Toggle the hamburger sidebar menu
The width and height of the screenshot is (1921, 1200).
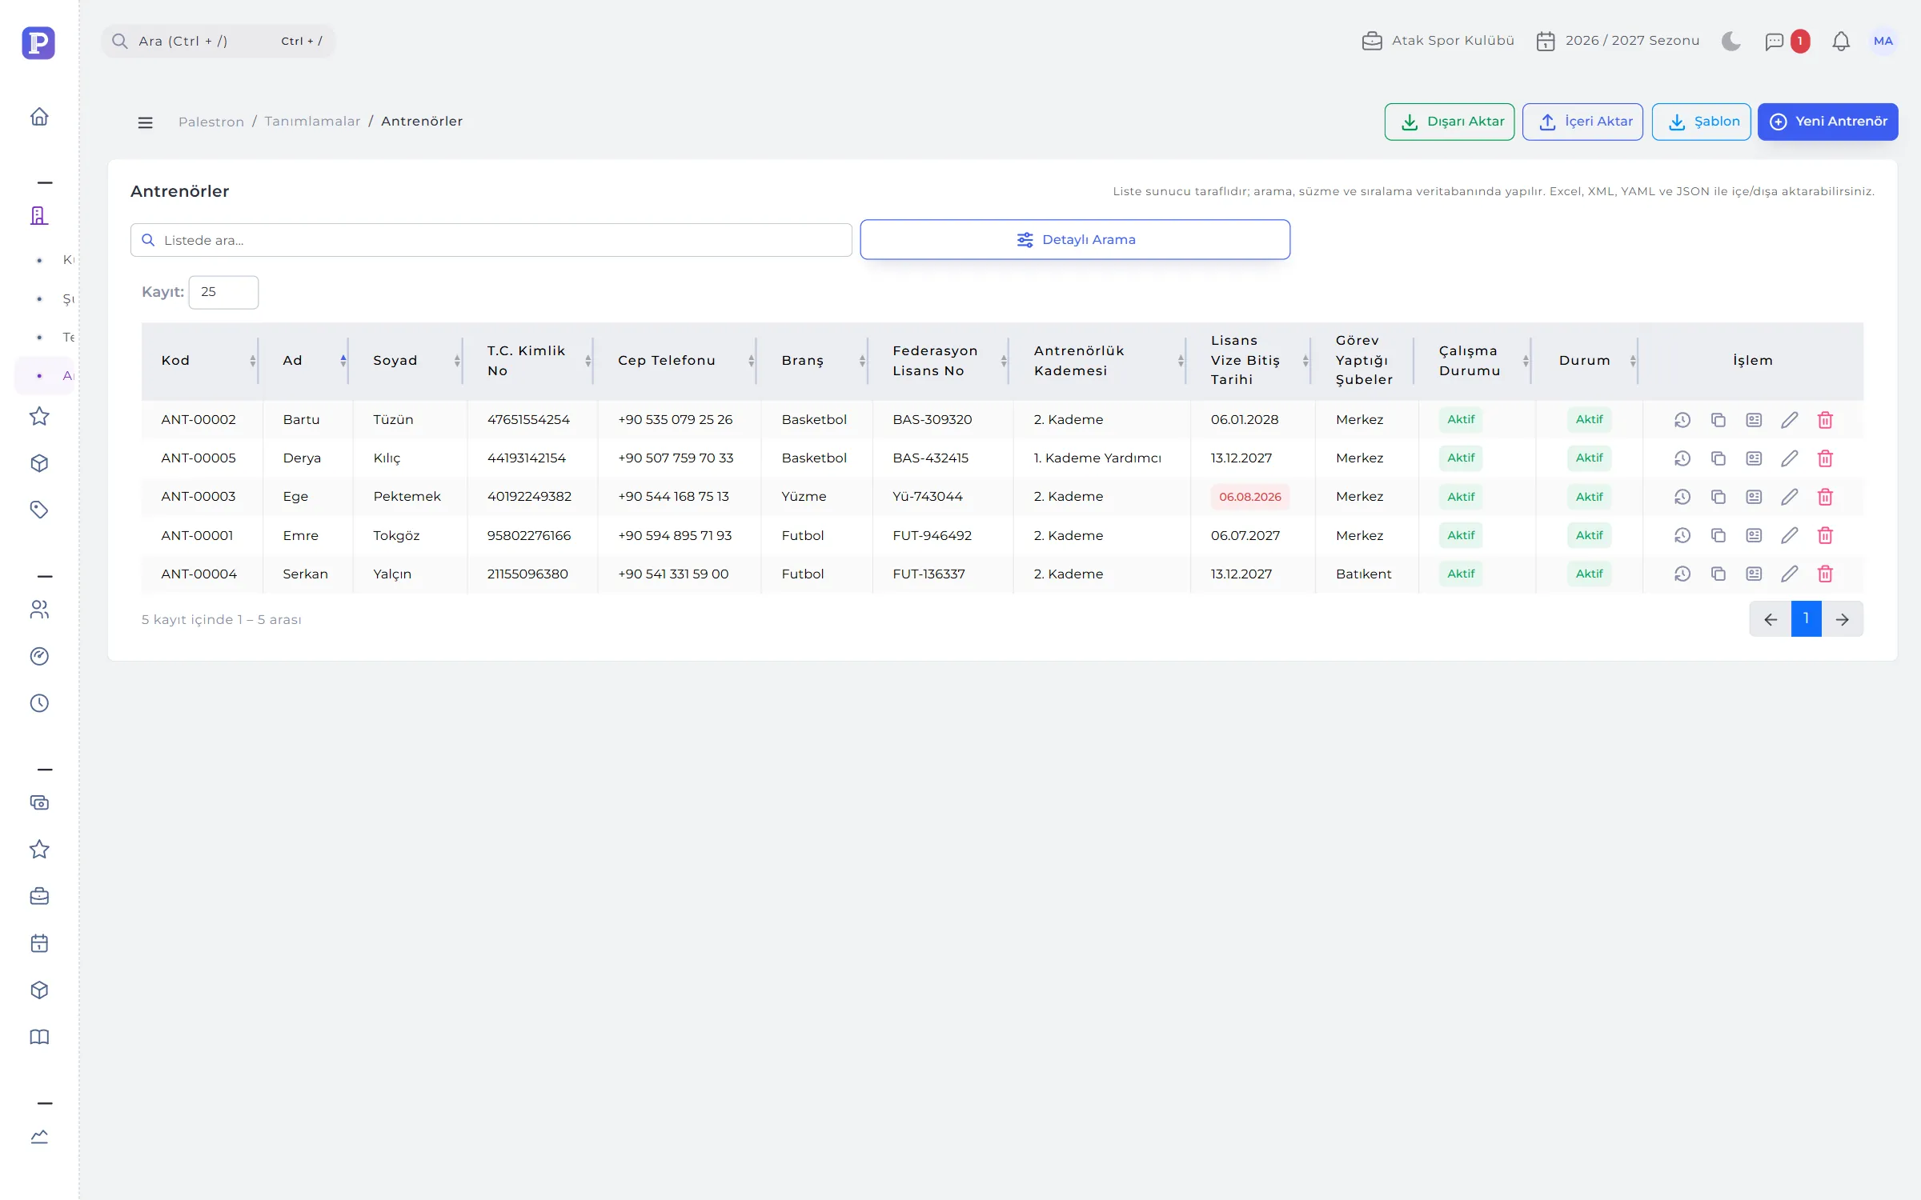pos(145,122)
